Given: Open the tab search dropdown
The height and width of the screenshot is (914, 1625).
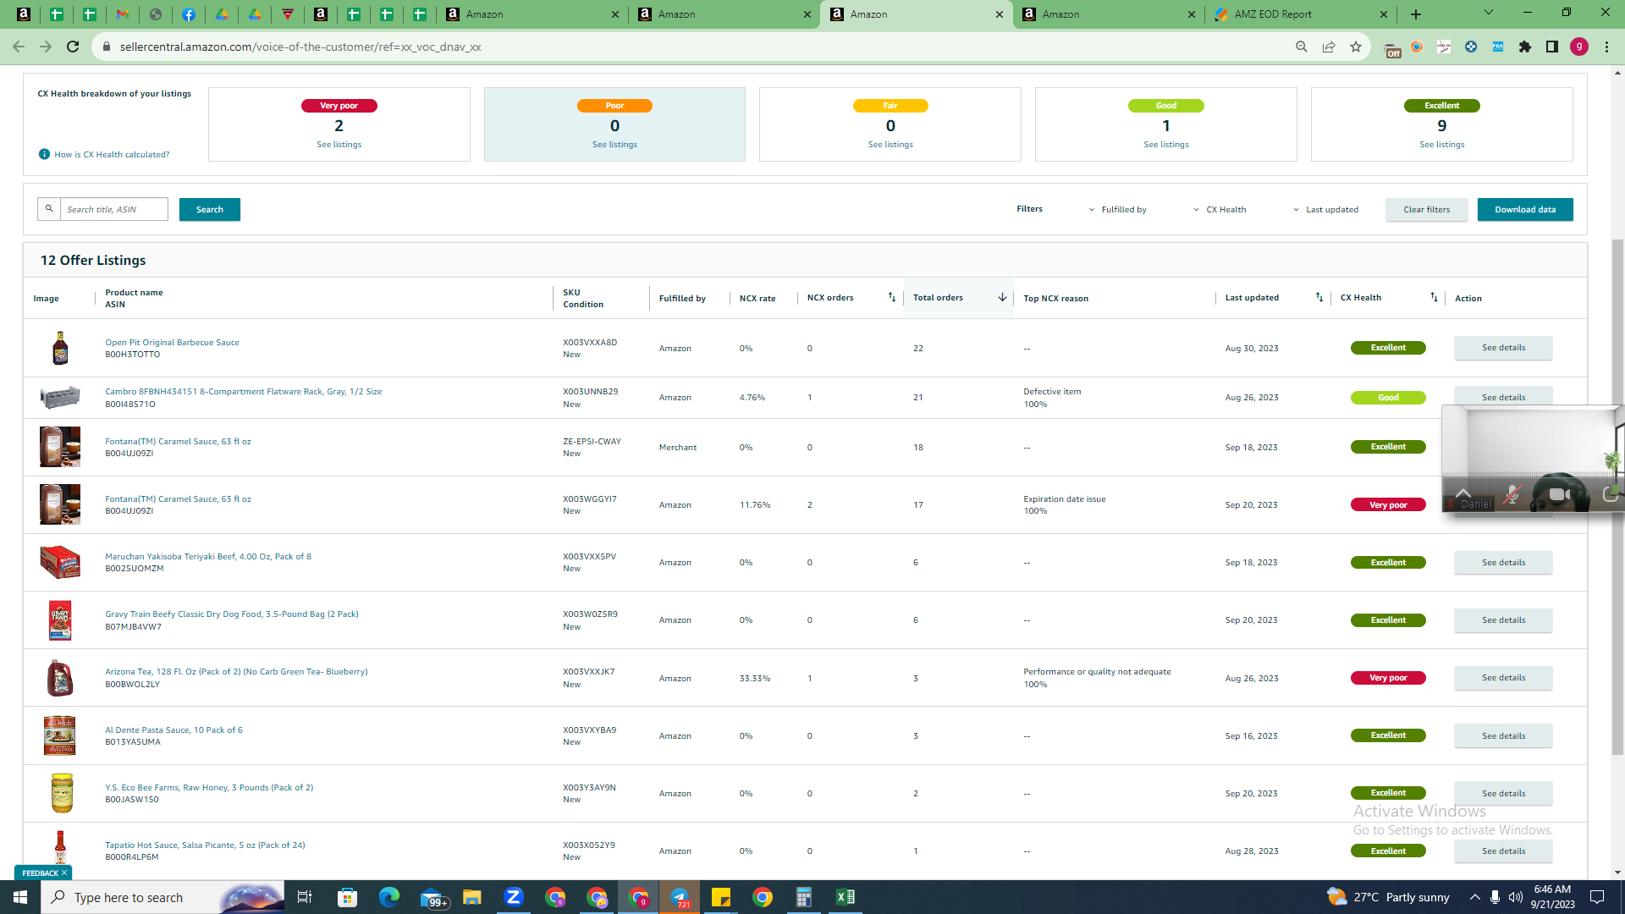Looking at the screenshot, I should click(x=1489, y=13).
